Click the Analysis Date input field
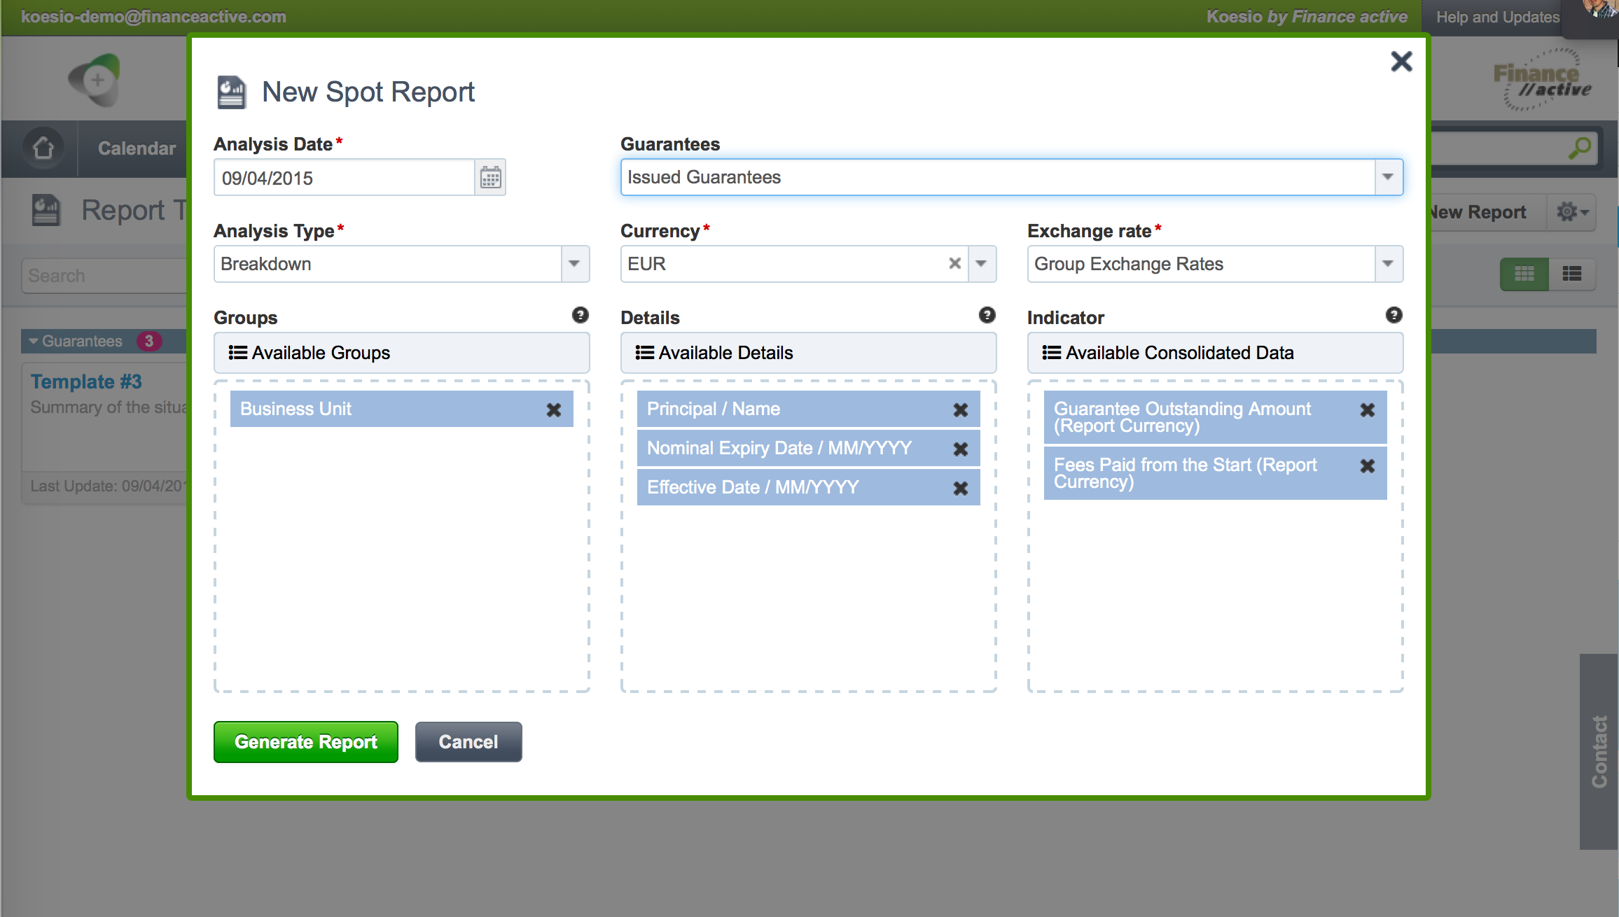The width and height of the screenshot is (1619, 917). [344, 178]
